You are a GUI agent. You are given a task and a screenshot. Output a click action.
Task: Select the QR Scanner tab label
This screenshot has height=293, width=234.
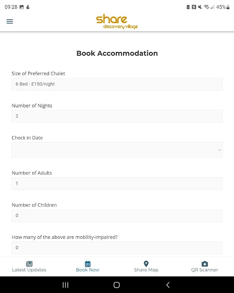tap(205, 270)
